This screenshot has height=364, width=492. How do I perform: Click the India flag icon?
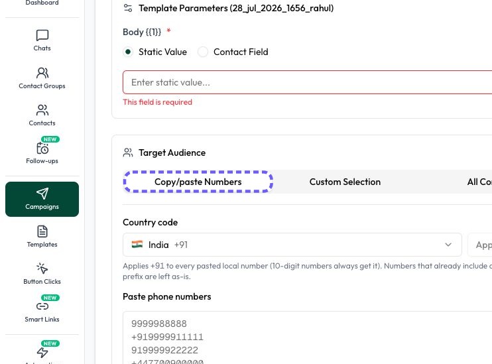[137, 244]
